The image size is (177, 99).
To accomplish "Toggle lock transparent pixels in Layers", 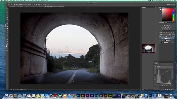I will [162, 36].
